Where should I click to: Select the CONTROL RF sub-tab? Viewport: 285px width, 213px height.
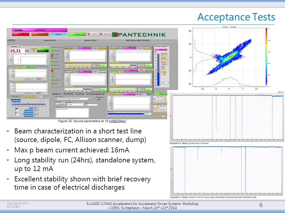point(56,94)
